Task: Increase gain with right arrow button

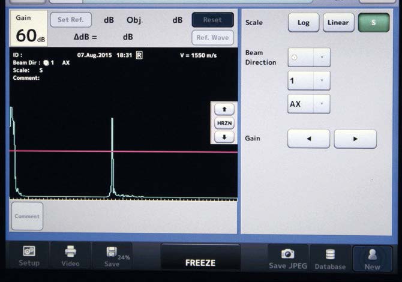Action: [355, 139]
